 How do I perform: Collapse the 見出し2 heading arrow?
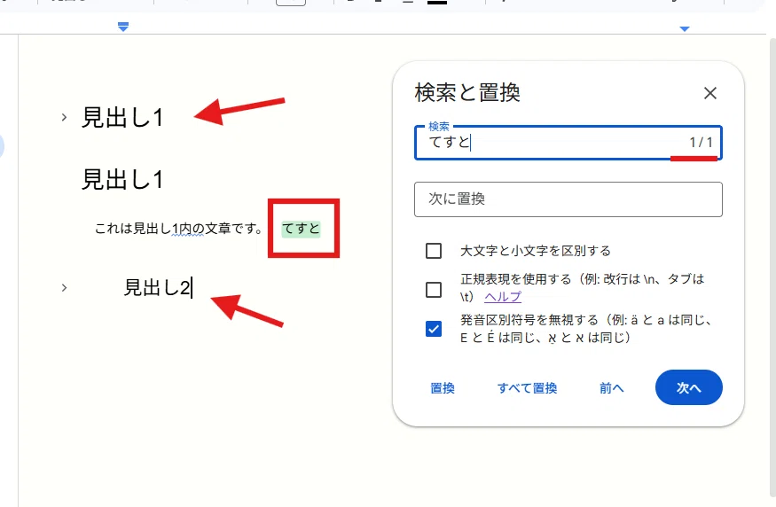click(64, 287)
